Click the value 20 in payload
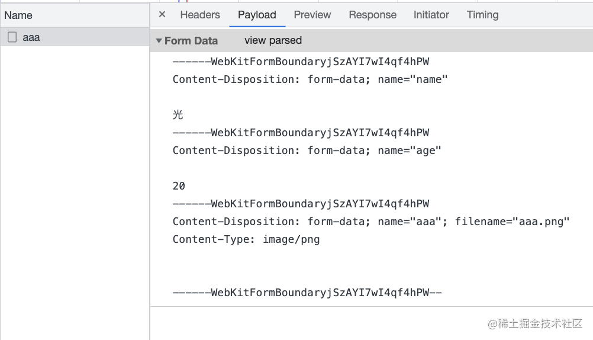Viewport: 593px width, 340px height. point(179,186)
